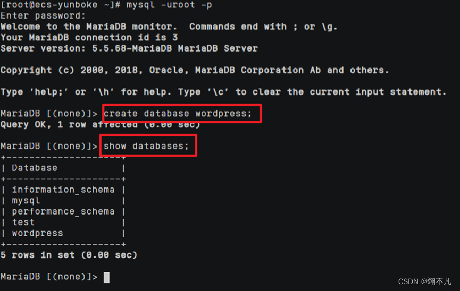Click the 'Database' column header
Image resolution: width=460 pixels, height=291 pixels.
[35, 168]
